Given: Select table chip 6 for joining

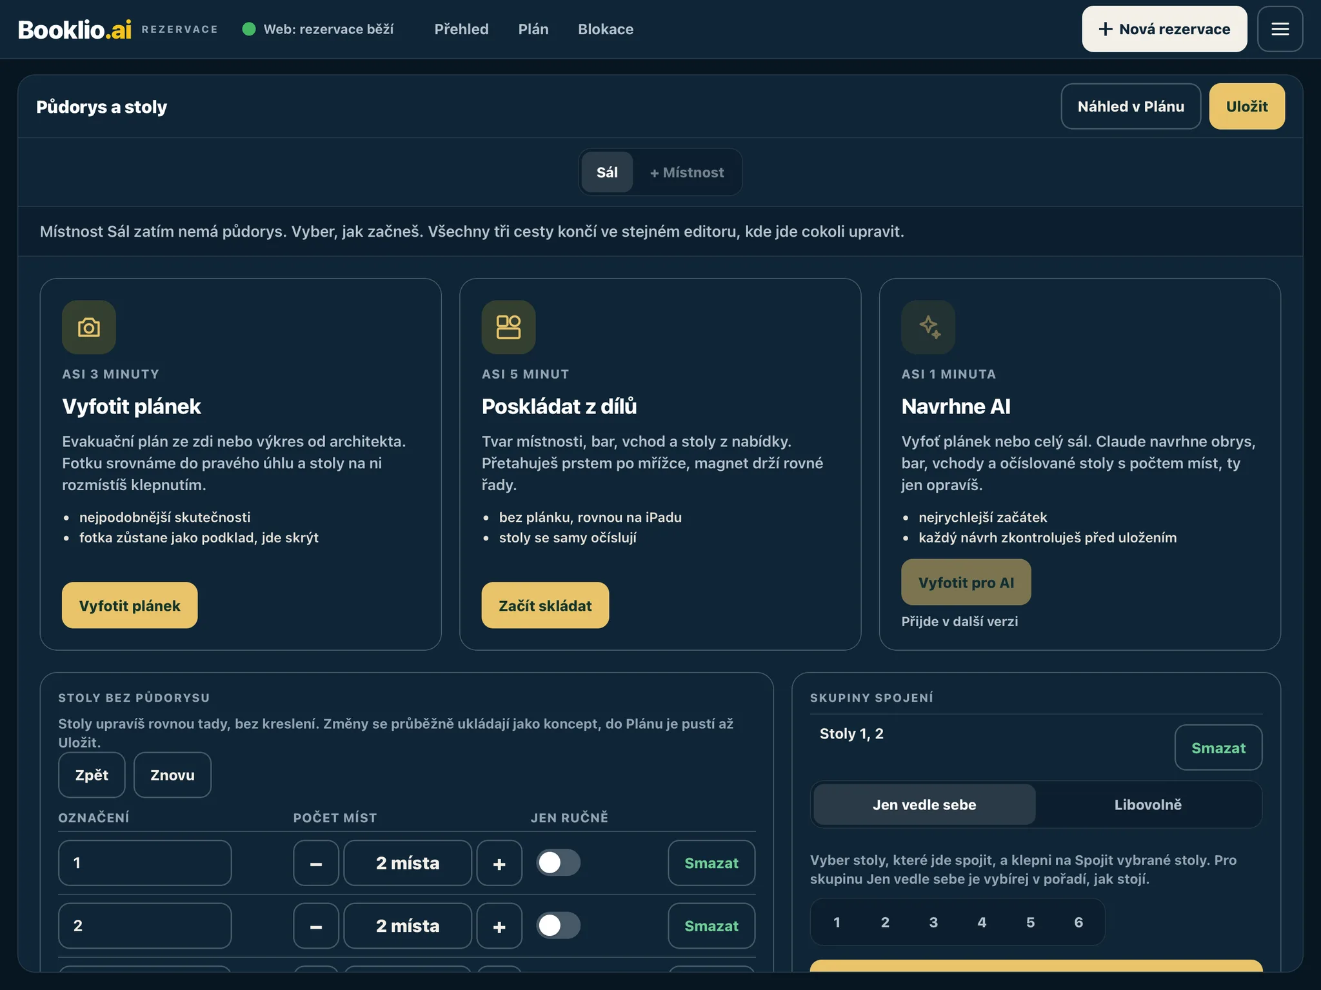Looking at the screenshot, I should (x=1078, y=922).
